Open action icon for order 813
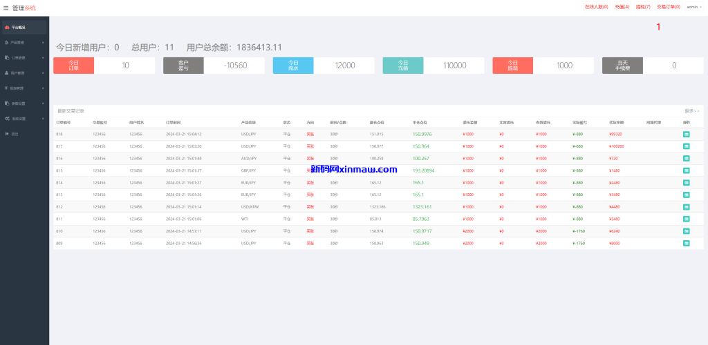Image resolution: width=708 pixels, height=345 pixels. pos(687,195)
